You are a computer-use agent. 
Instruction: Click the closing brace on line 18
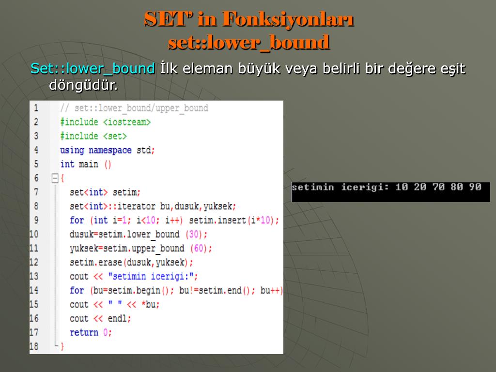pos(62,347)
